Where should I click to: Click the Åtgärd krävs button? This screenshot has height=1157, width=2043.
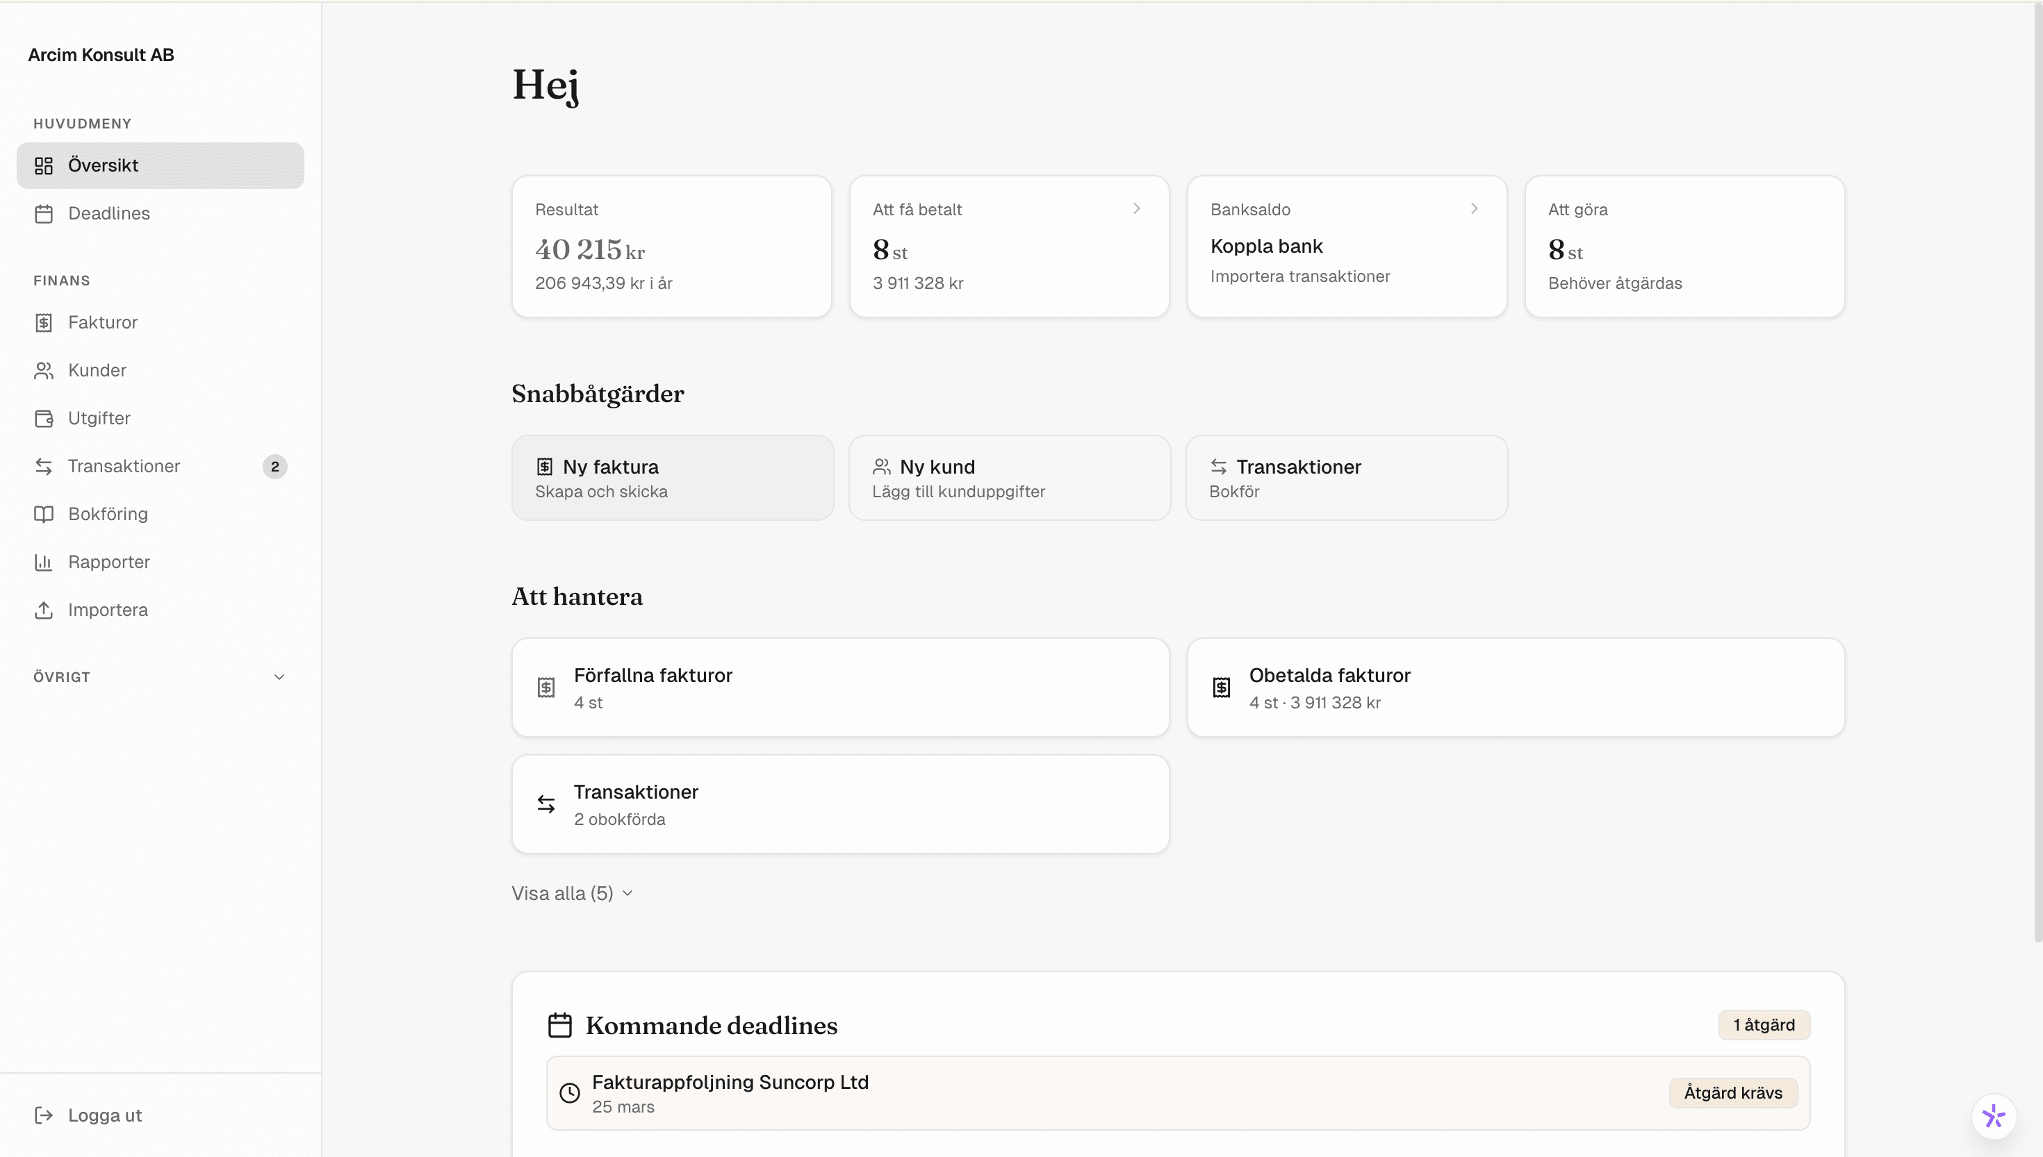point(1733,1092)
